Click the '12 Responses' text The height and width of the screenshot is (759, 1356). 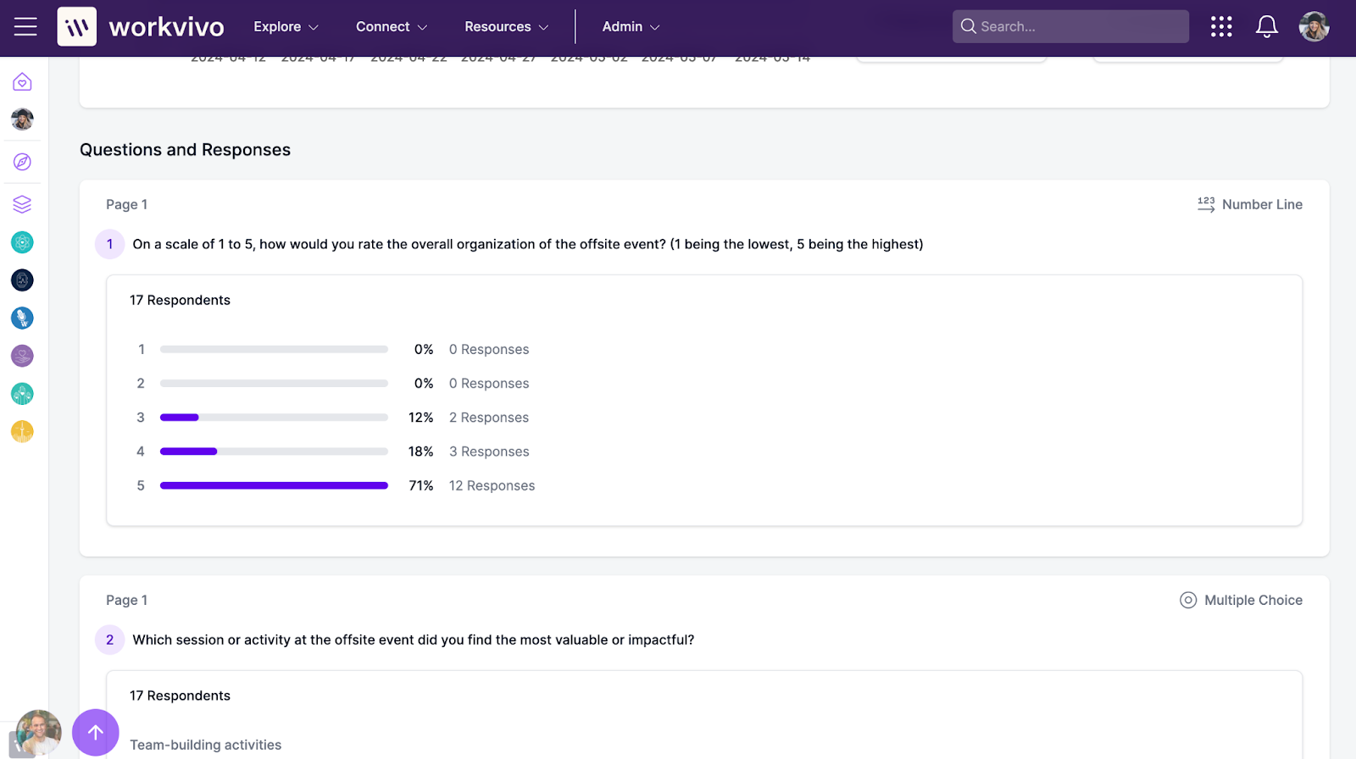(492, 485)
